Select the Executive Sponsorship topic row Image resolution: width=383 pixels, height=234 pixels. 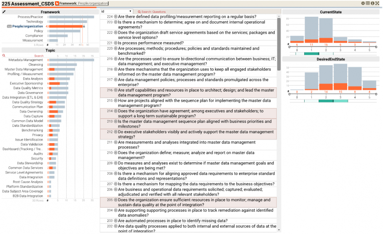point(26,83)
